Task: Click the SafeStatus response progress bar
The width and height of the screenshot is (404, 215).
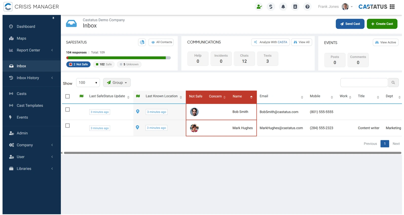Action: click(x=118, y=58)
